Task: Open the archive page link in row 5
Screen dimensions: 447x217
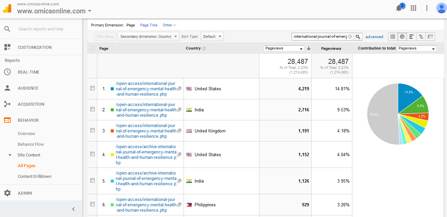Action: coord(146,181)
